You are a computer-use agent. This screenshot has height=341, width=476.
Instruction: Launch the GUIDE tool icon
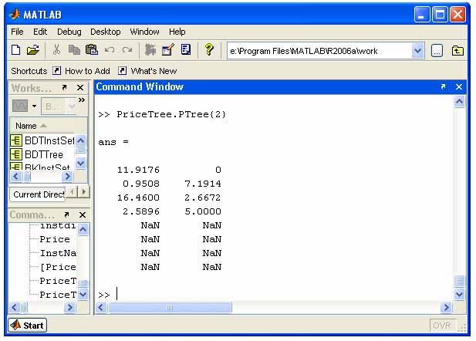[168, 50]
